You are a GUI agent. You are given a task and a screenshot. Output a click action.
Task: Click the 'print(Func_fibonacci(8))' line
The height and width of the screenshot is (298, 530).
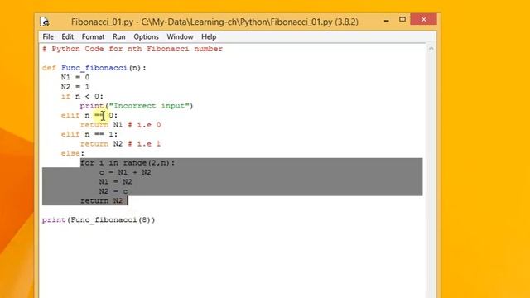coord(99,220)
